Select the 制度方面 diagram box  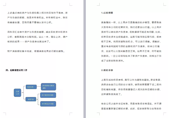pos(30,99)
